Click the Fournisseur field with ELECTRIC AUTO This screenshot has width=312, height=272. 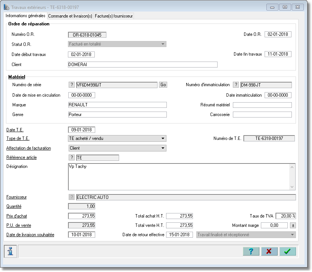[186, 197]
